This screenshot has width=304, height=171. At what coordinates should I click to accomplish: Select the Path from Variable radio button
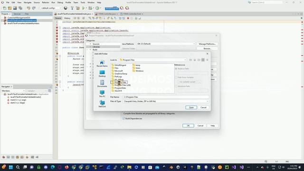[x=176, y=77]
